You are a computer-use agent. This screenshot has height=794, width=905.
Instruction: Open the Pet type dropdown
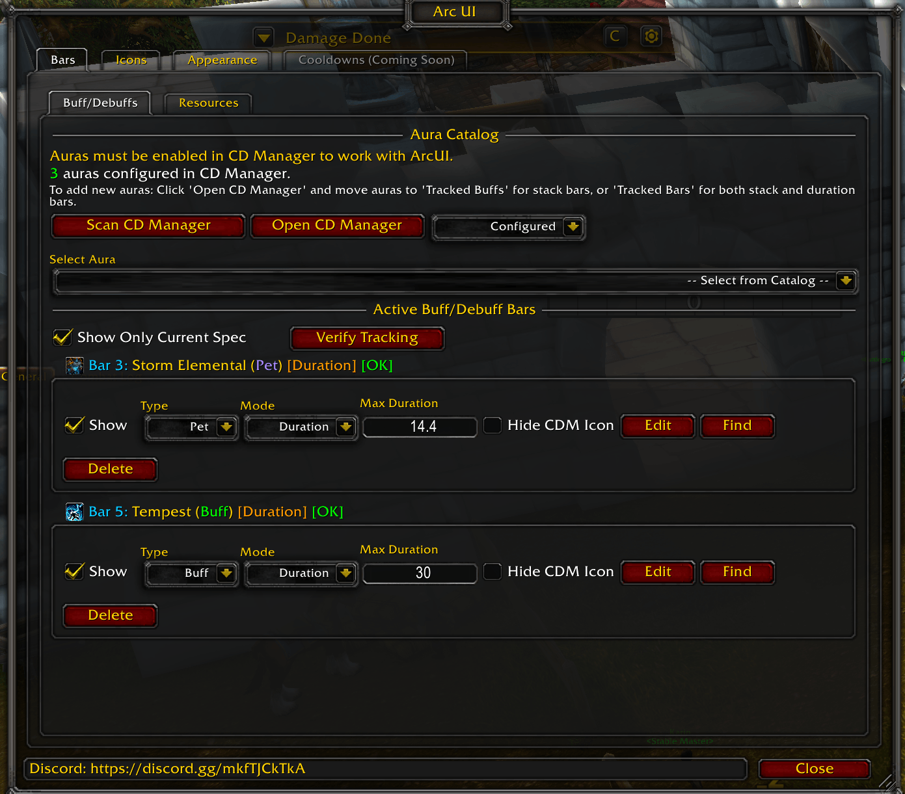(x=226, y=427)
